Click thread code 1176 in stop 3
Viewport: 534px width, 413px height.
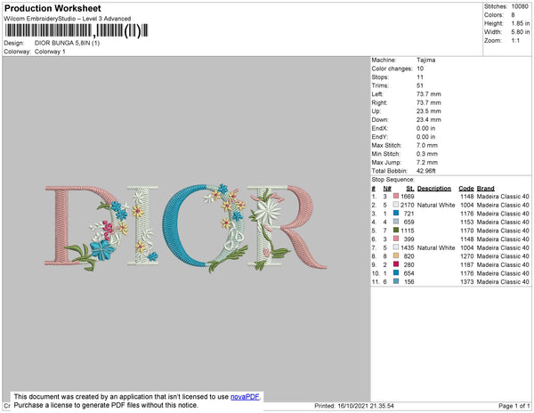(466, 214)
